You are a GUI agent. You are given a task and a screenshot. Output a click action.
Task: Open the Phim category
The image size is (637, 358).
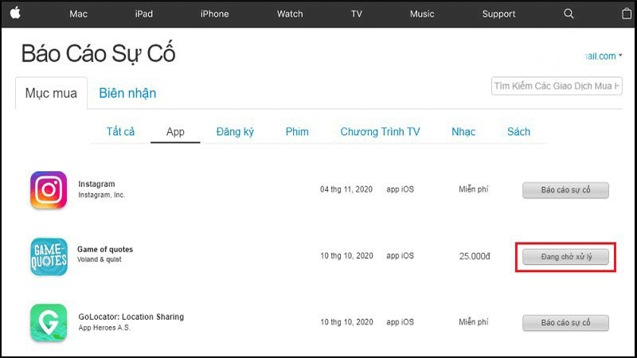[x=297, y=131]
